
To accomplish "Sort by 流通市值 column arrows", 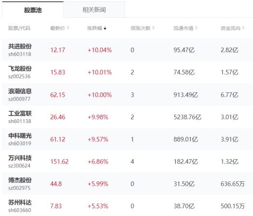I will pos(196,28).
